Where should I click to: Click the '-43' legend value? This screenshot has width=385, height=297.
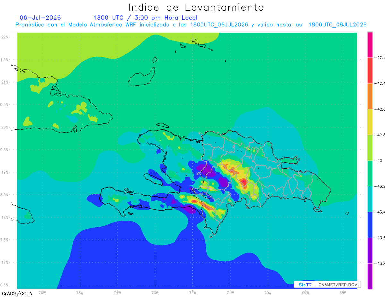[379, 161]
